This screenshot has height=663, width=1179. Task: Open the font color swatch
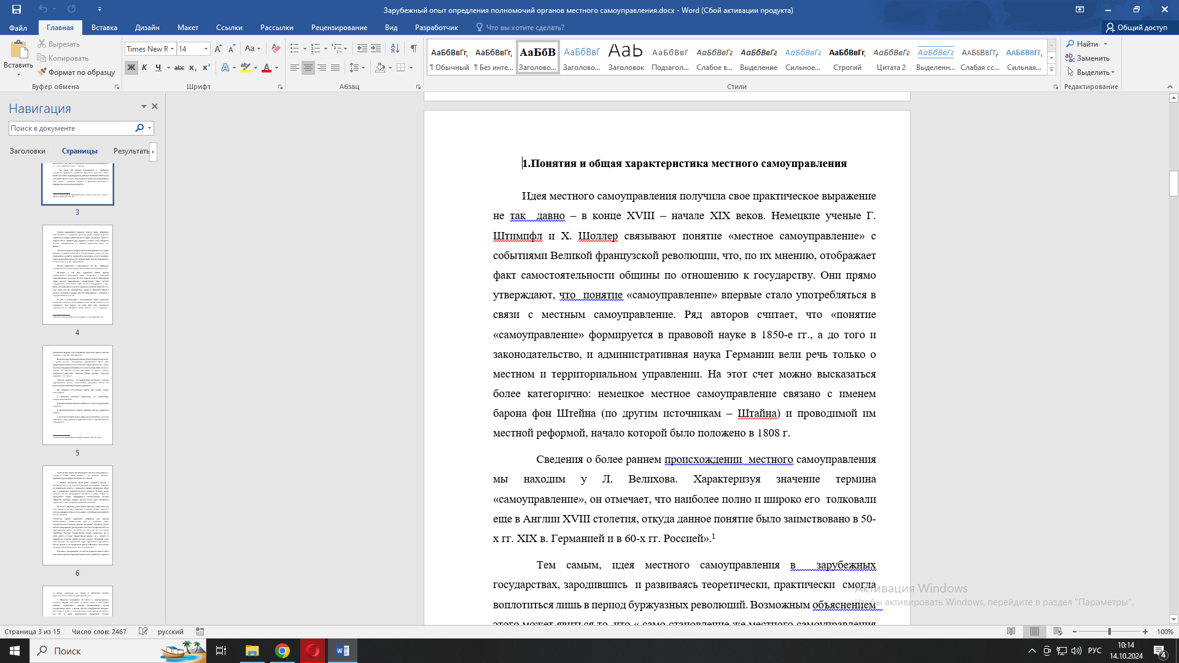tap(267, 68)
